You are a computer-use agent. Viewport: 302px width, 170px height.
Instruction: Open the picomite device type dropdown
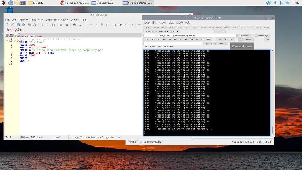pyautogui.click(x=150, y=31)
